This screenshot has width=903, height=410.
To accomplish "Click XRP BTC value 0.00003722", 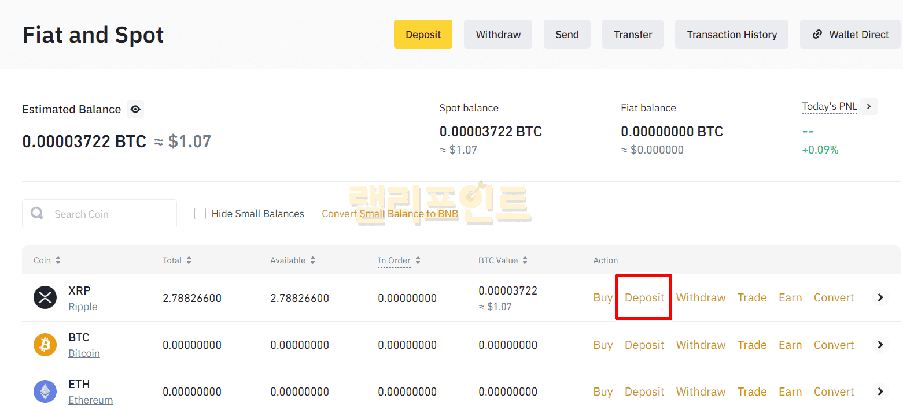I will point(508,290).
